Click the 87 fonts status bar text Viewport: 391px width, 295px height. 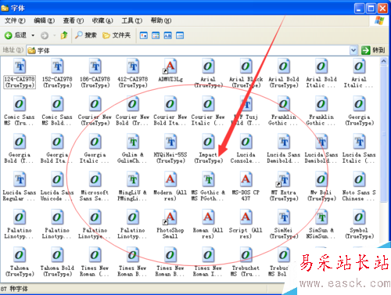[14, 289]
